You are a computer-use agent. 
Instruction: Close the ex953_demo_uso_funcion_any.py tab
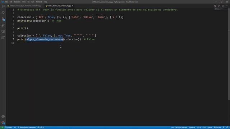tap(72, 6)
